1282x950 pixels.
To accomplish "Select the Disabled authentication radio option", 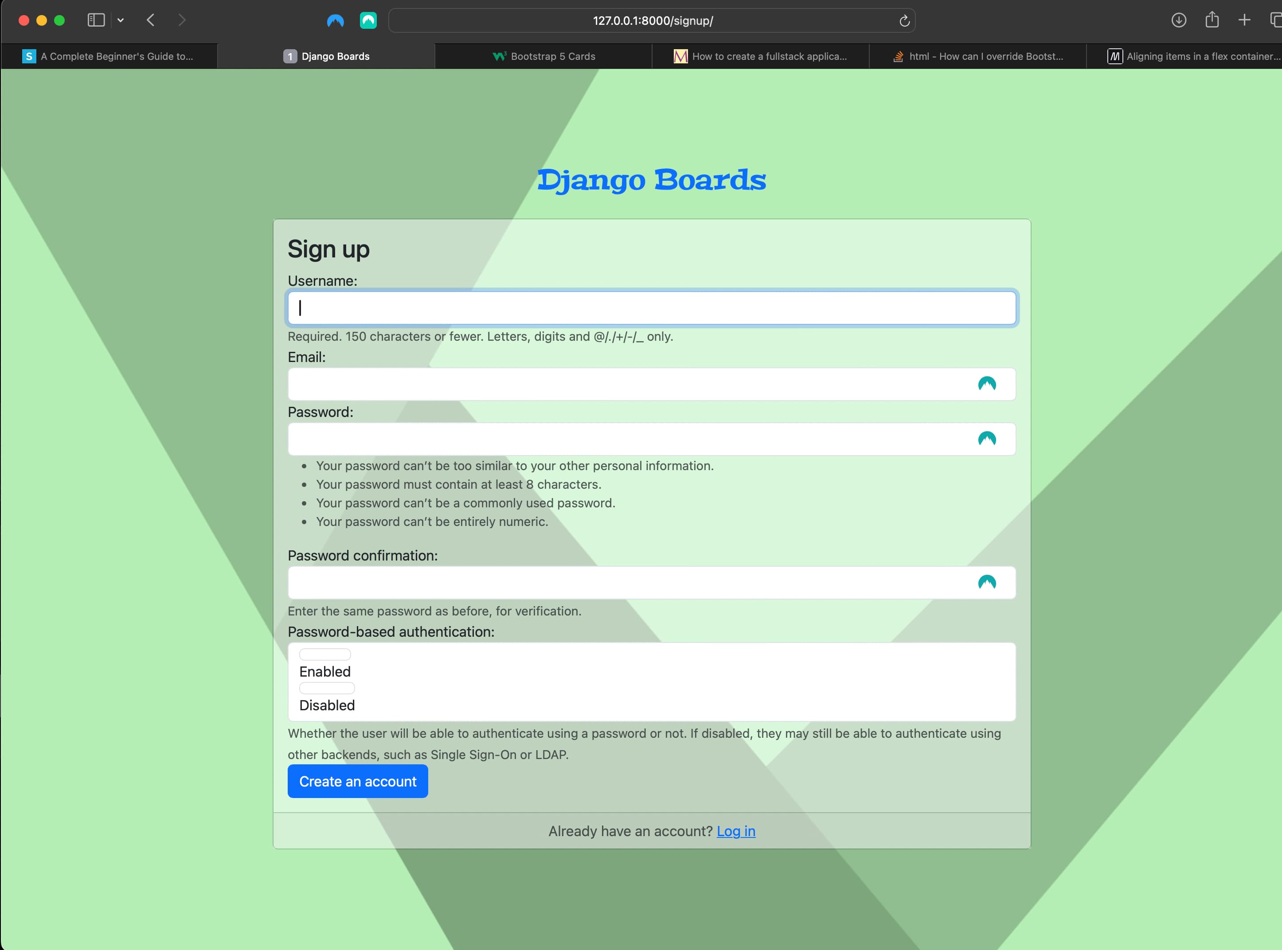I will (327, 688).
